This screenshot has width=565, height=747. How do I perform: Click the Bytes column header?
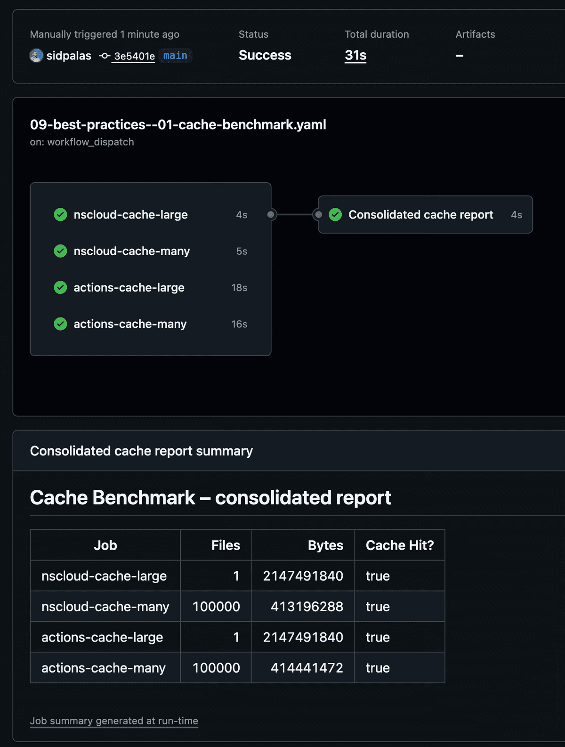(x=325, y=545)
